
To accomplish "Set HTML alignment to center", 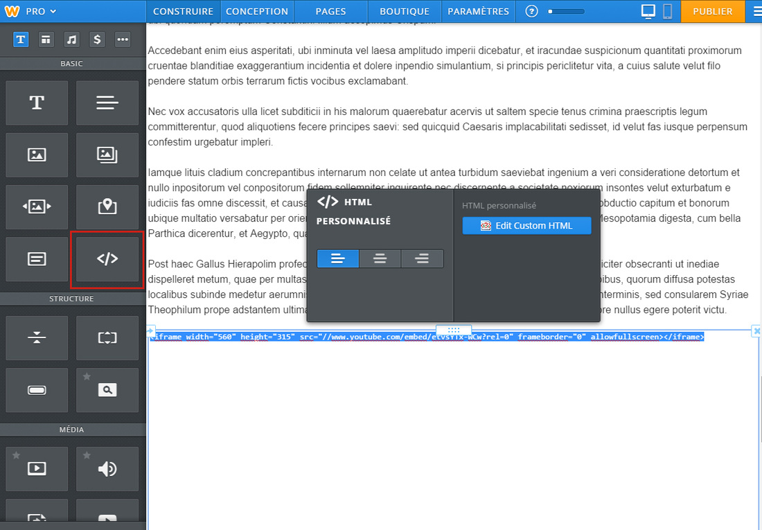I will 380,258.
